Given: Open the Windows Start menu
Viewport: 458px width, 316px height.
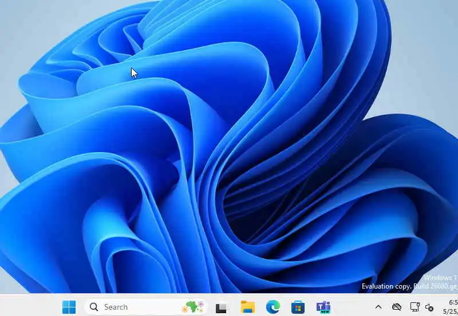Looking at the screenshot, I should click(69, 307).
